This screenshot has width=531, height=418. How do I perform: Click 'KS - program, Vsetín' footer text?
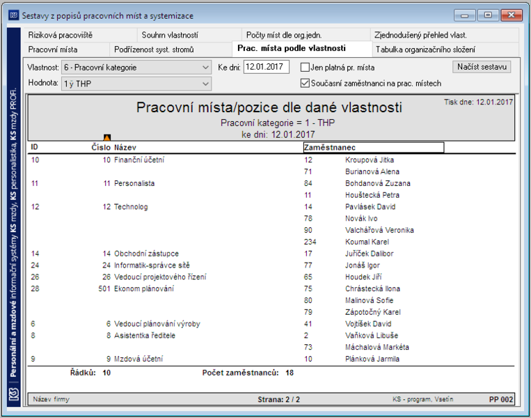[x=423, y=399]
